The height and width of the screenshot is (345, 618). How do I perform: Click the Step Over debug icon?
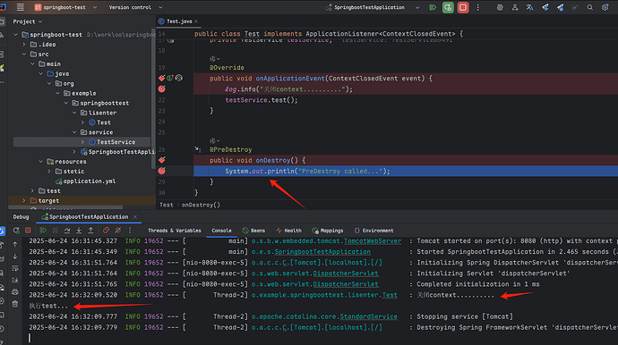pyautogui.click(x=67, y=230)
